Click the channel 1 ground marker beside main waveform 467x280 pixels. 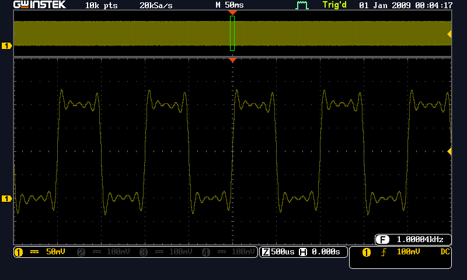tap(7, 199)
